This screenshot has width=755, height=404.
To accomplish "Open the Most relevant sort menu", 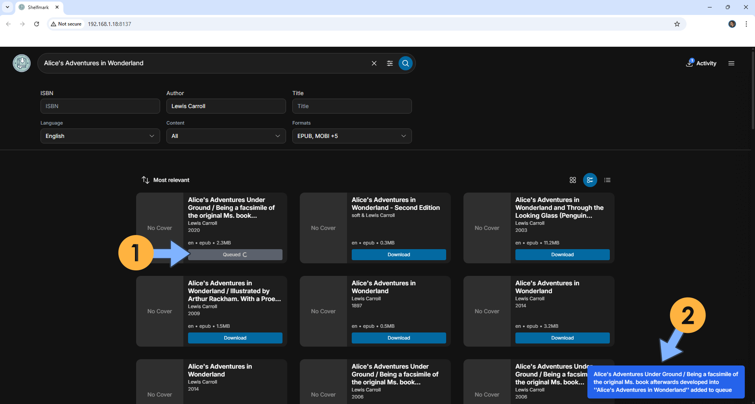I will click(166, 180).
